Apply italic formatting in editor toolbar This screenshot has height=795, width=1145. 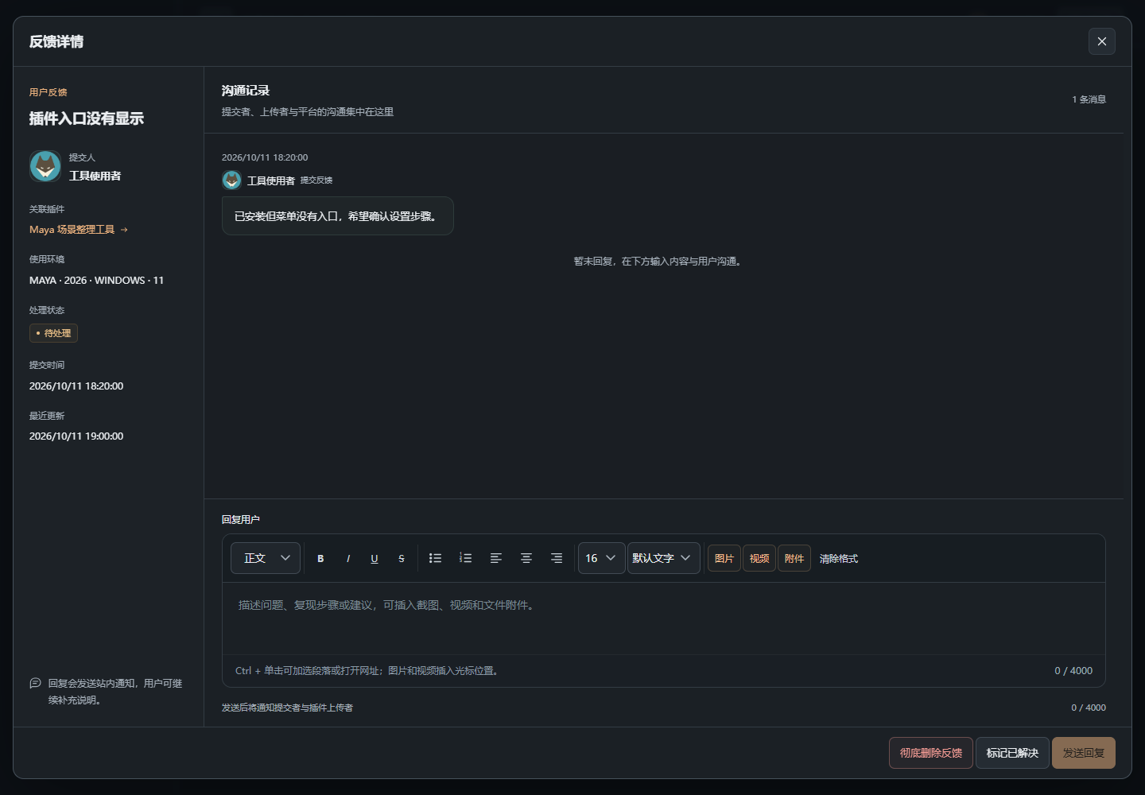347,558
